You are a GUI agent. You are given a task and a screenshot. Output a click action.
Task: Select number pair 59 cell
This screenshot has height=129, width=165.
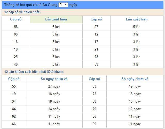point(96,64)
